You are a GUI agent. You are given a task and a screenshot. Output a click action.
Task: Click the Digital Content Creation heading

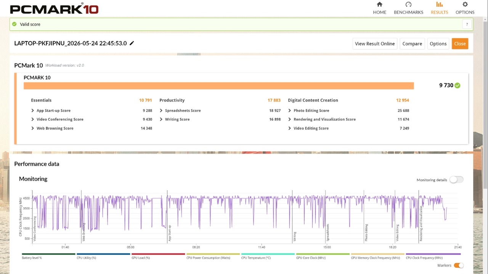(x=313, y=100)
